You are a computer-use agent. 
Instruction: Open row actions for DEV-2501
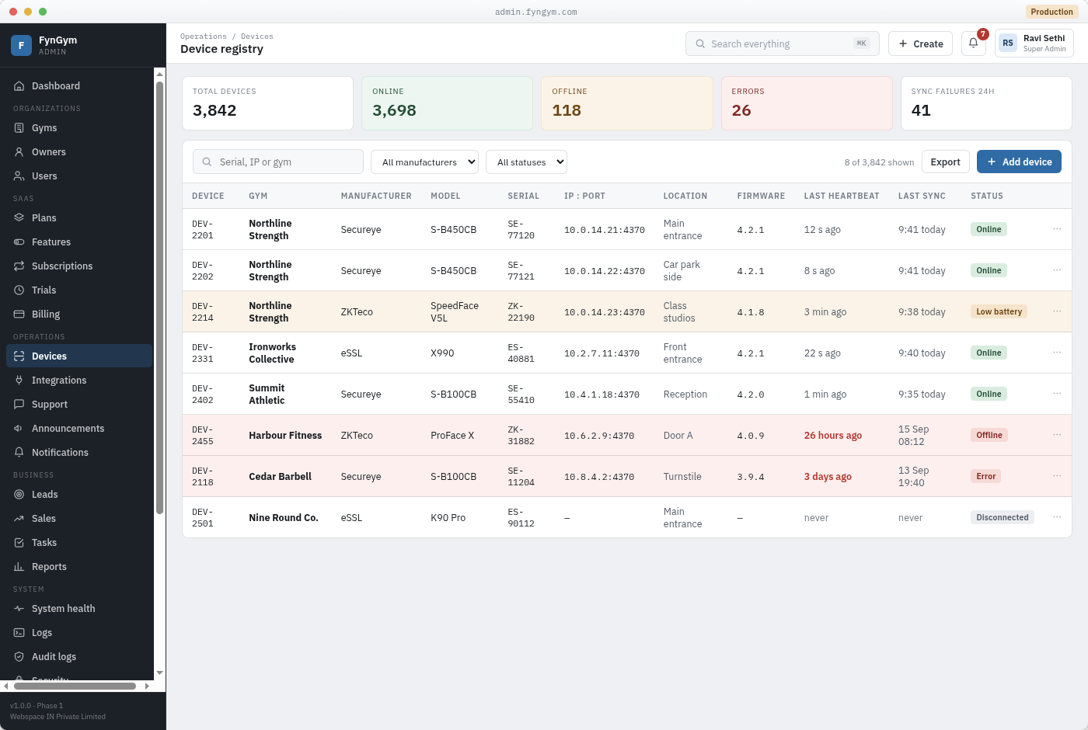(x=1057, y=517)
